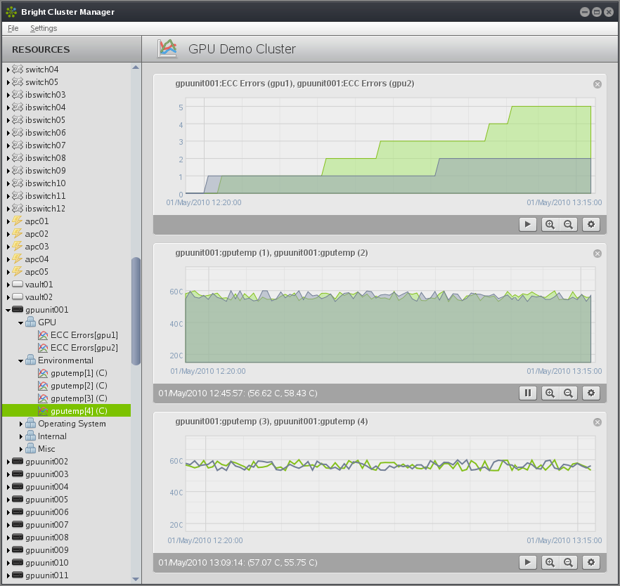
Task: Select ibswitch10 in the resource tree
Action: tap(45, 183)
